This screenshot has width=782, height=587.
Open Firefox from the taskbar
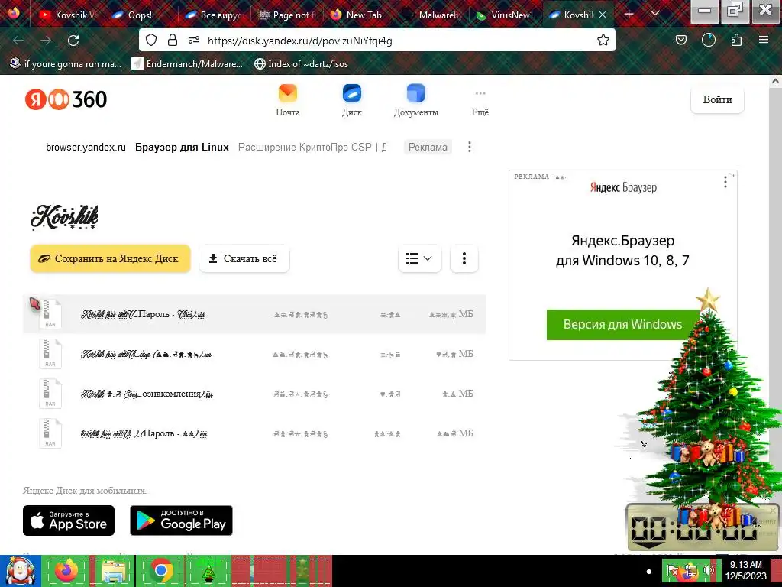pos(66,570)
